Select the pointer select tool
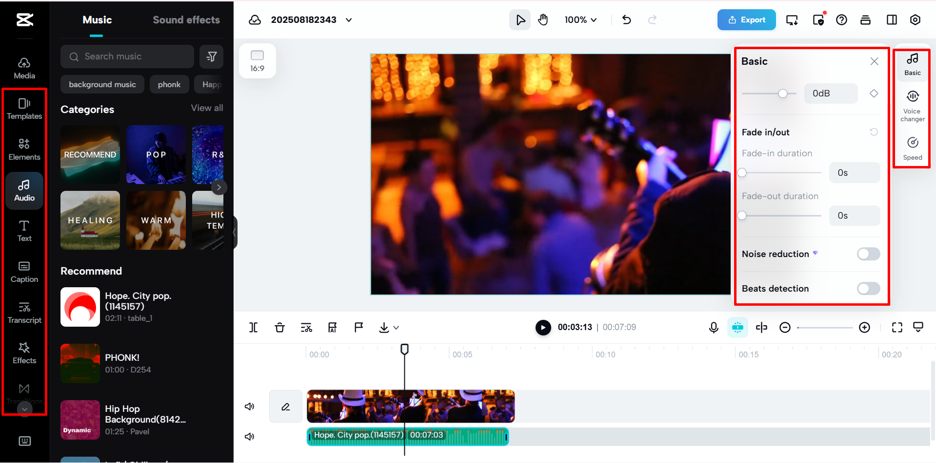Screen dimensions: 936x463 (x=520, y=20)
